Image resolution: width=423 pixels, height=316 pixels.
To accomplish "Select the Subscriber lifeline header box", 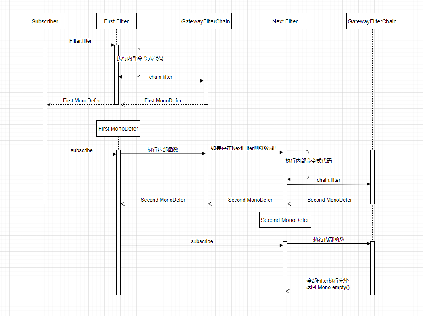I will [45, 21].
